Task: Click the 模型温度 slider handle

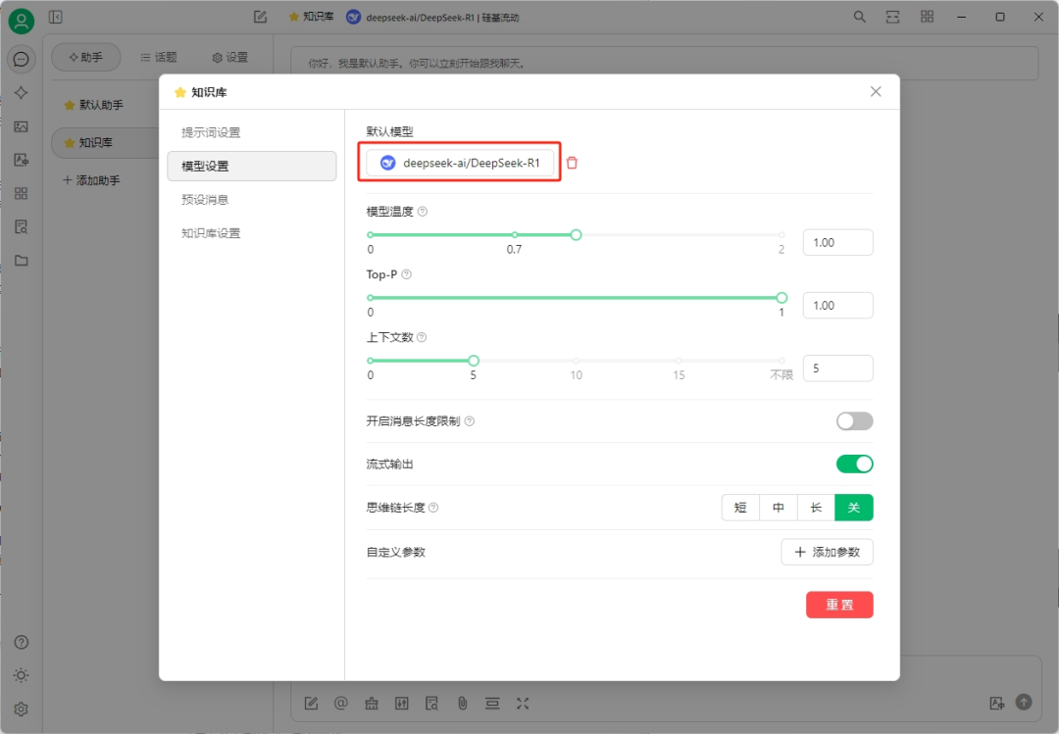Action: pos(576,234)
